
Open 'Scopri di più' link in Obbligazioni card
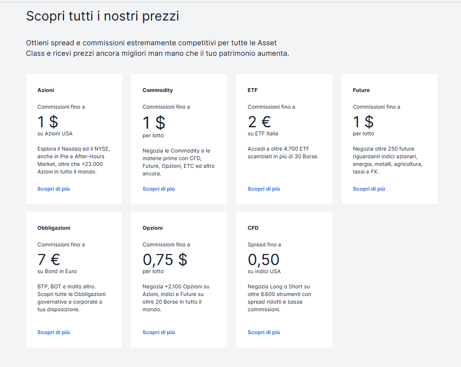pos(53,332)
